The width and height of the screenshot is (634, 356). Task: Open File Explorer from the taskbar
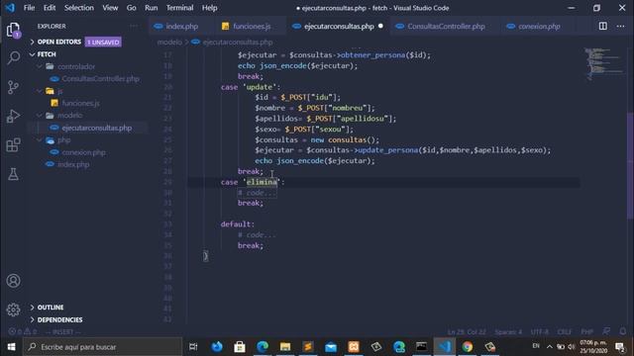click(285, 347)
